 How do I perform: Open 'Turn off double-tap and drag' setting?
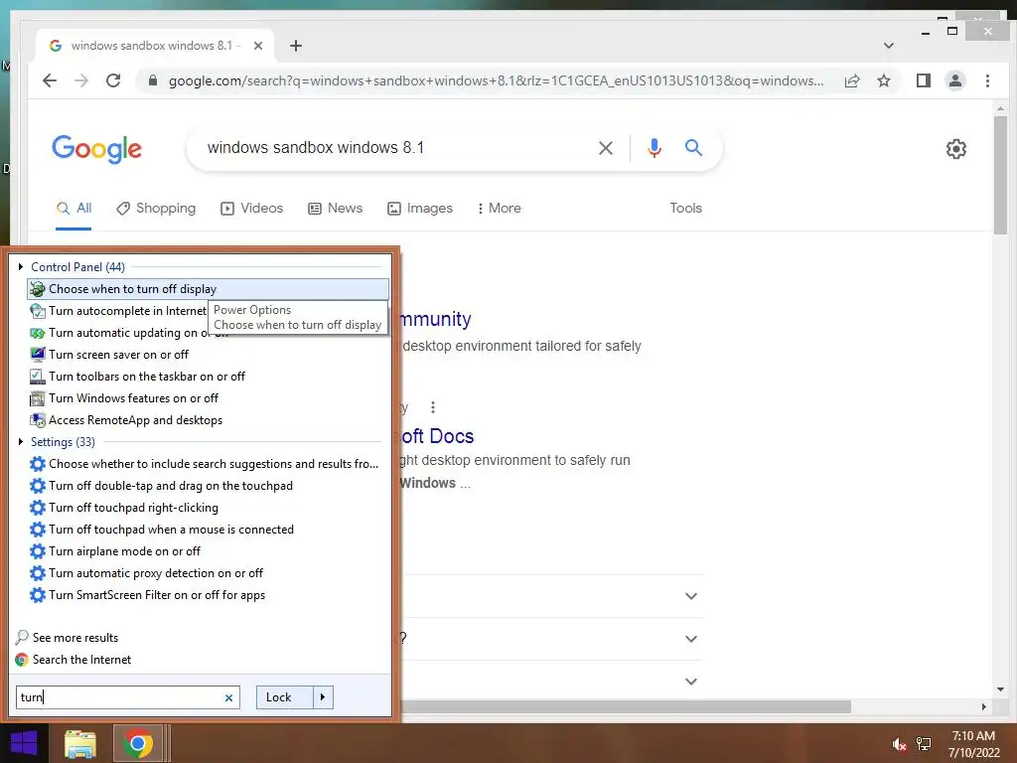(x=161, y=486)
